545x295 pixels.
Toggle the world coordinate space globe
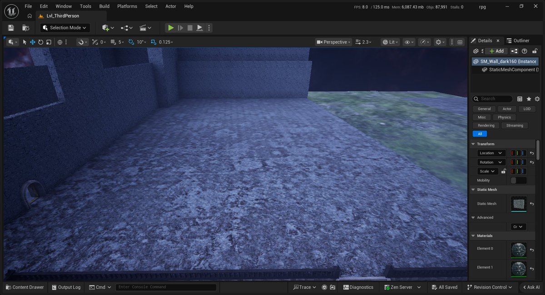[60, 42]
